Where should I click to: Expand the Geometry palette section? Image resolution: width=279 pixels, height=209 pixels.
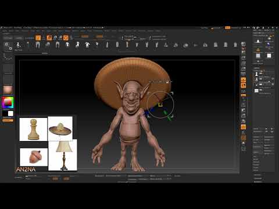tap(257, 175)
